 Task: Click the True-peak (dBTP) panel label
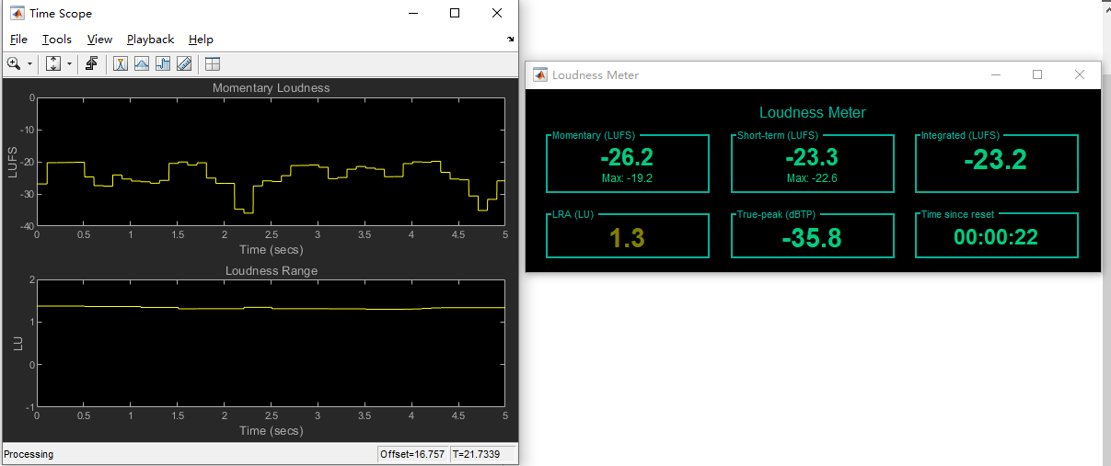pos(776,215)
